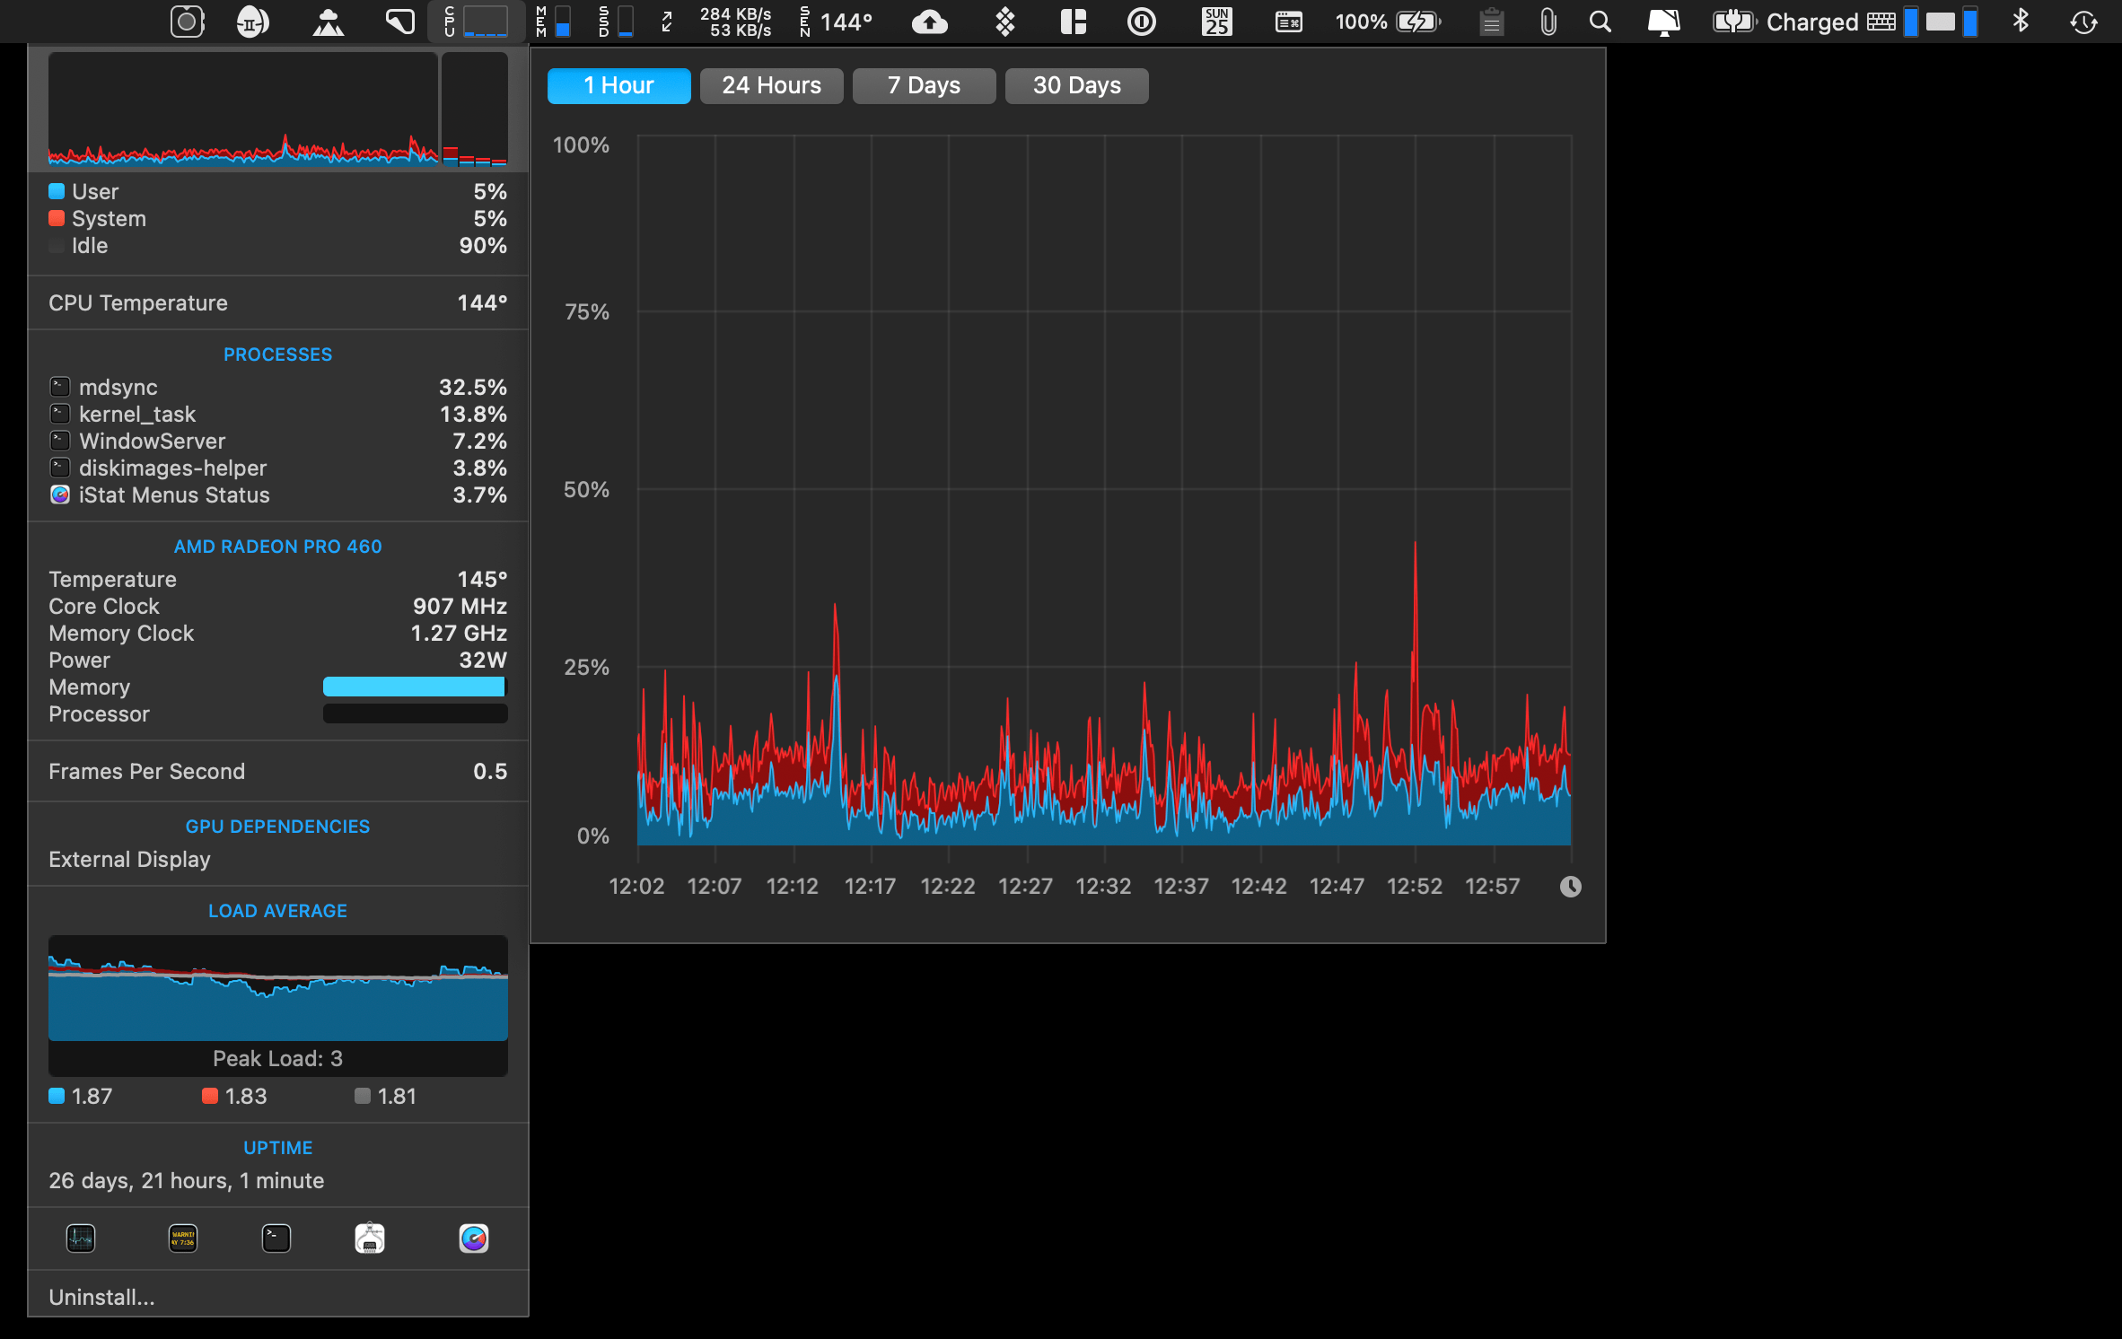2122x1339 pixels.
Task: Open the clipboard manager menu bar icon
Action: pos(1492,22)
